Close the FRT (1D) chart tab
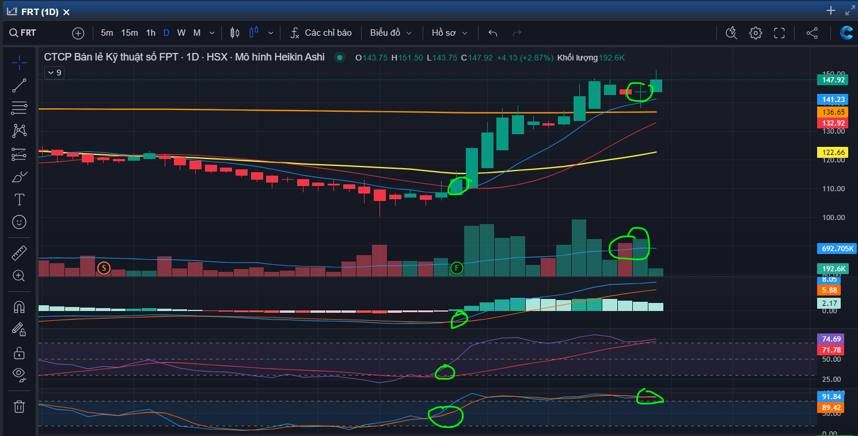This screenshot has width=858, height=436. tap(66, 12)
